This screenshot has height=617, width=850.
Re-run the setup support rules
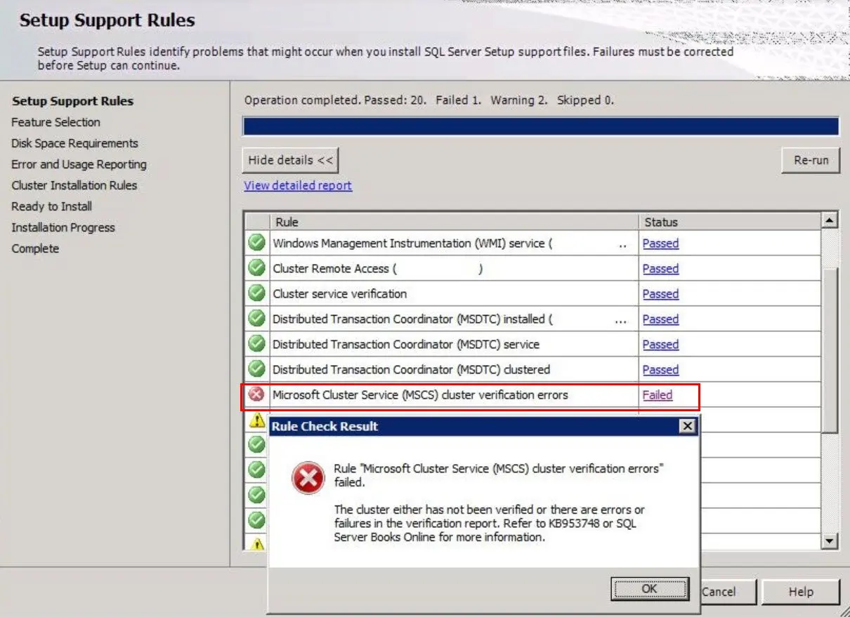pyautogui.click(x=811, y=160)
